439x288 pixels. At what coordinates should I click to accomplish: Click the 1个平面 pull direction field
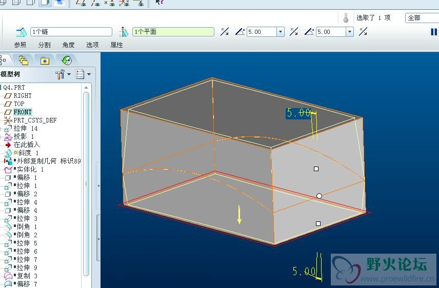coord(173,32)
